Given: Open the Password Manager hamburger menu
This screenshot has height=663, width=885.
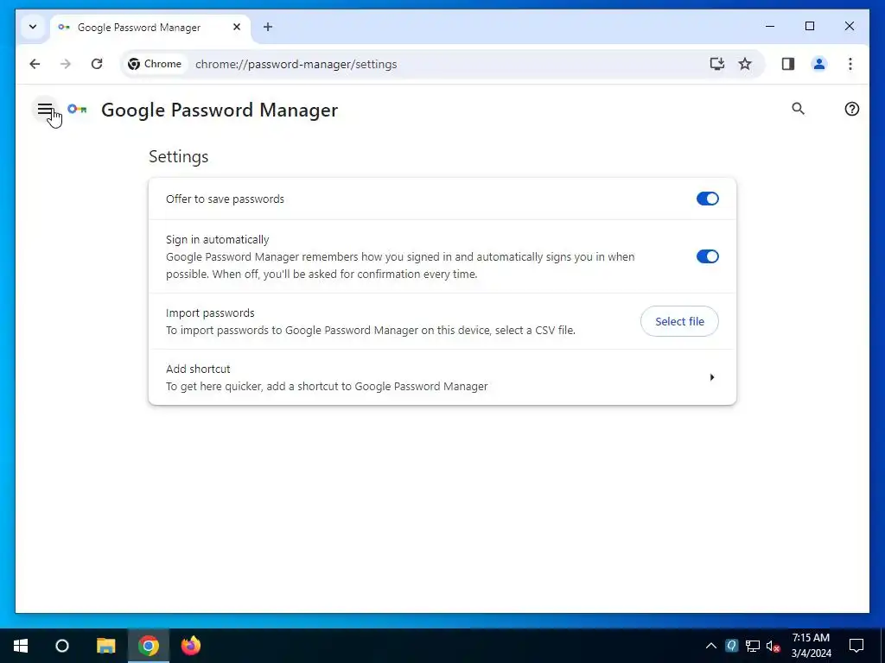Looking at the screenshot, I should 45,110.
